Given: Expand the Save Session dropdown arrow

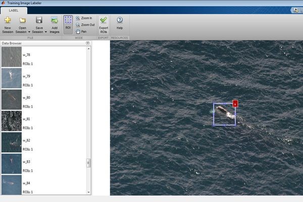Looking at the screenshot, I should [46, 31].
